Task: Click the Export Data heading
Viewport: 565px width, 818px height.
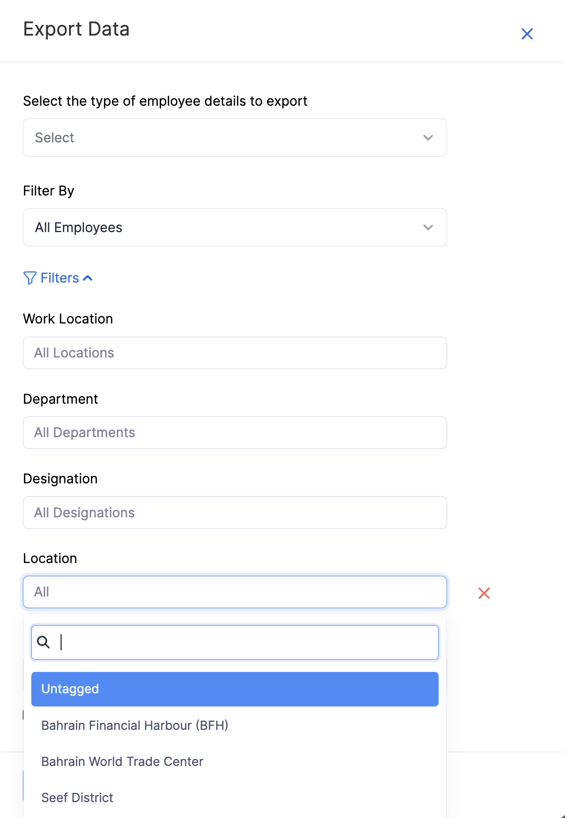Action: (76, 29)
